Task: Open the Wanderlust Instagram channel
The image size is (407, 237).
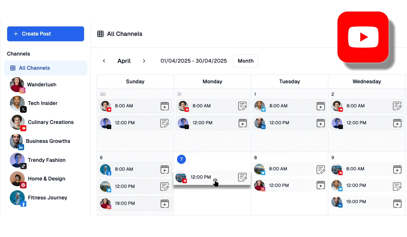Action: pos(33,85)
